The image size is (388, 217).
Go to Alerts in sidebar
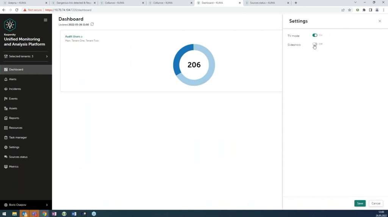tap(26, 79)
